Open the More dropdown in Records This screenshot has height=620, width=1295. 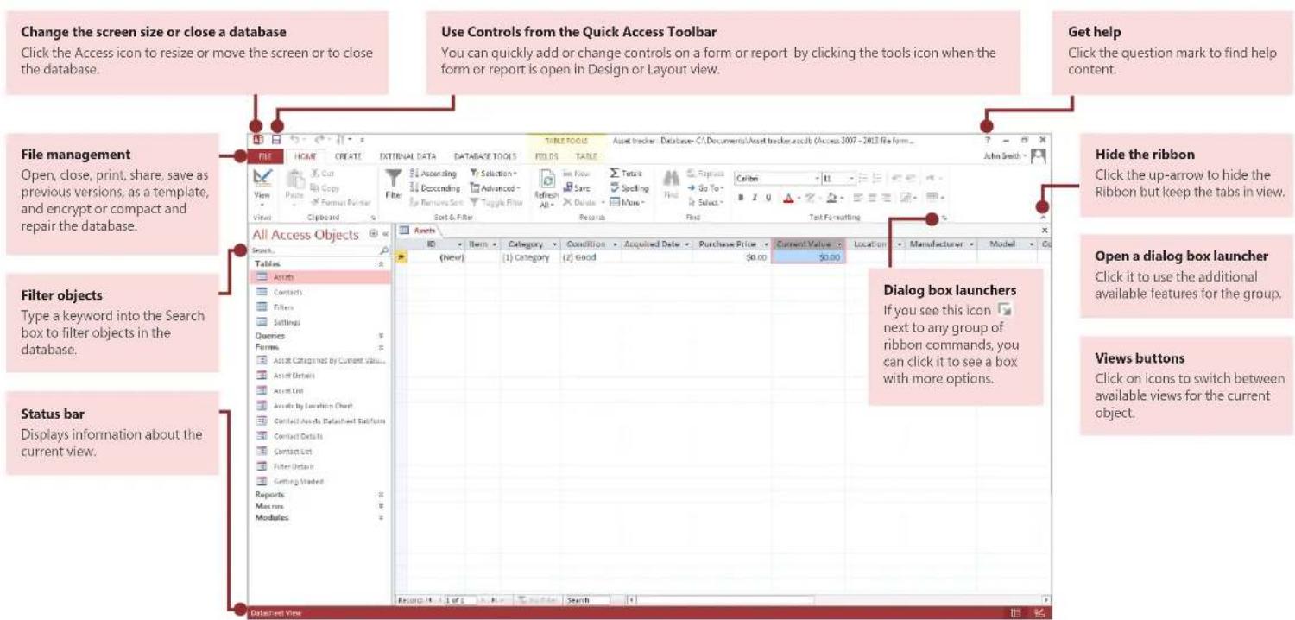(x=629, y=202)
